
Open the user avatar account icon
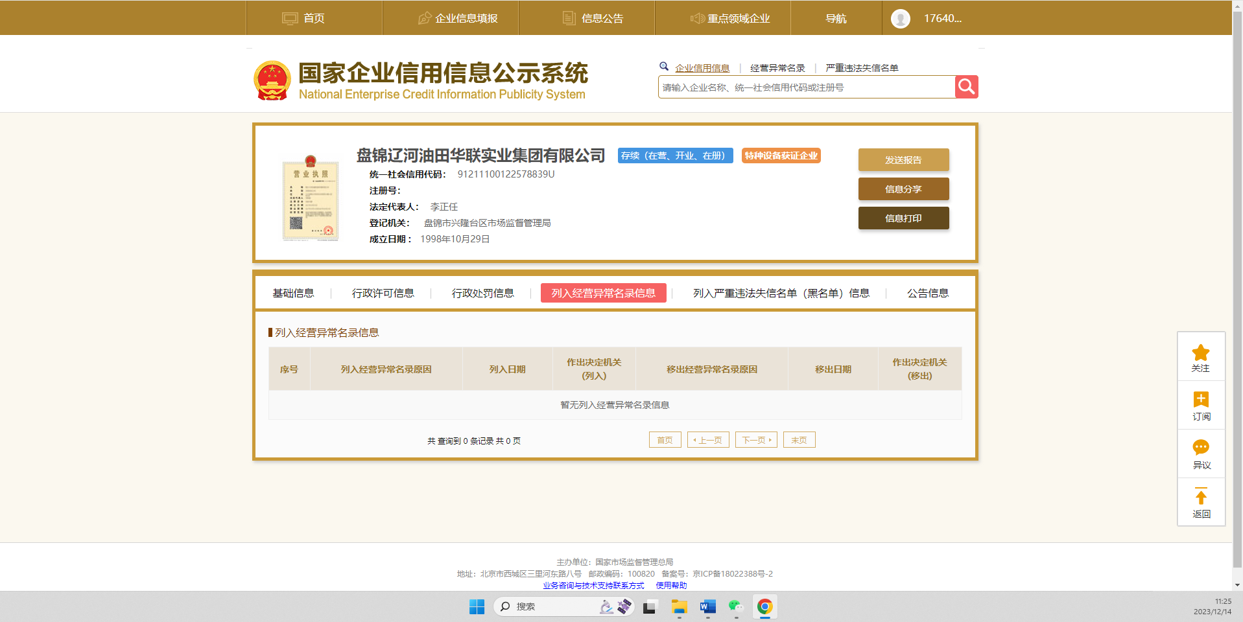[x=900, y=19]
